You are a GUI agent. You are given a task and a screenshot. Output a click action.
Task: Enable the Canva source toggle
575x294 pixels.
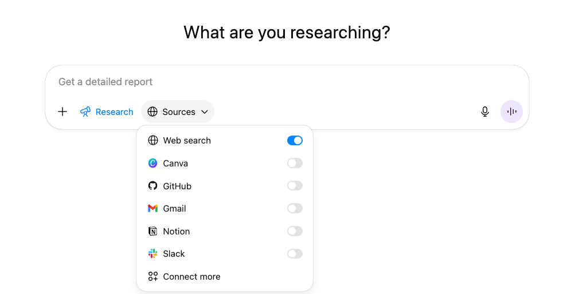(x=295, y=163)
